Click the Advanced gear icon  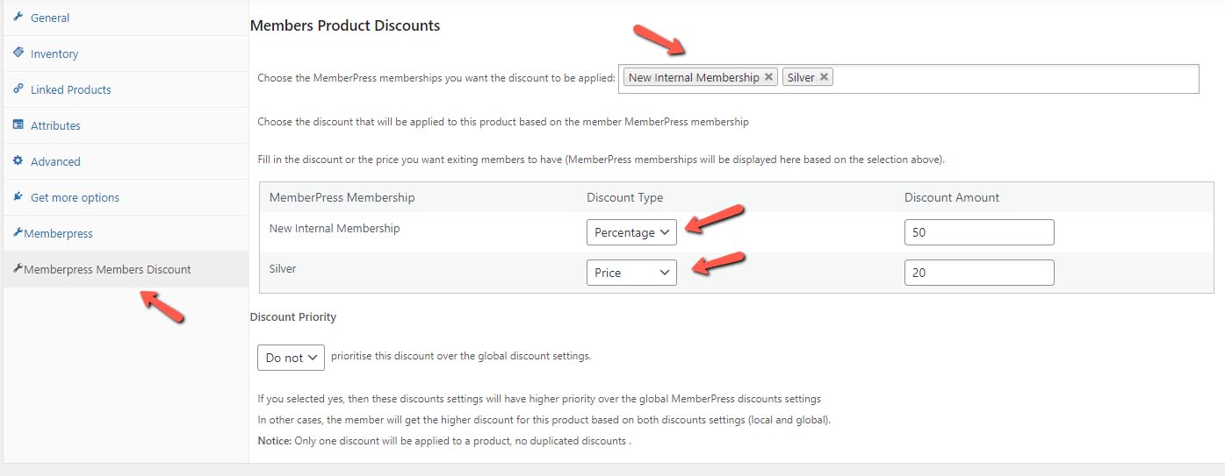(18, 160)
